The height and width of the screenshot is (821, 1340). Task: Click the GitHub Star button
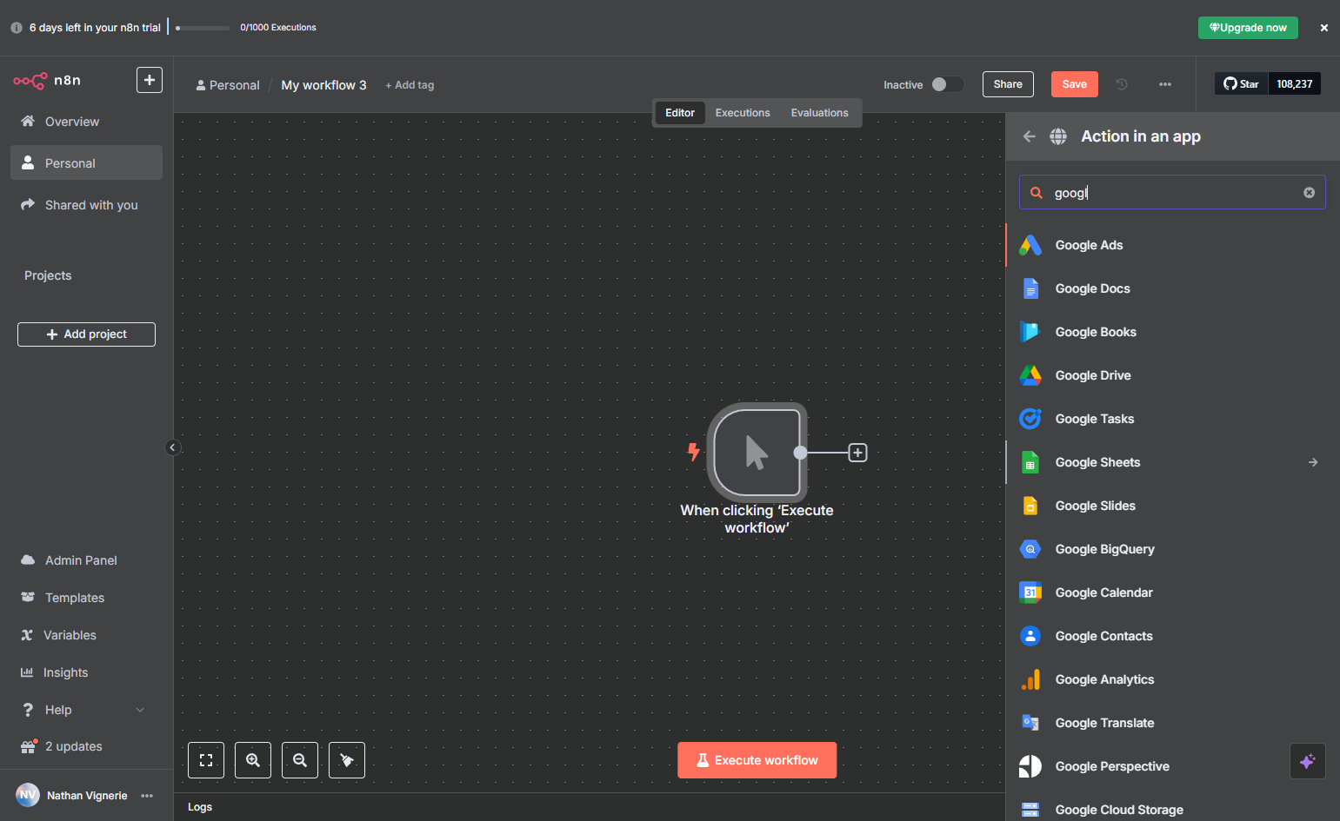pos(1241,84)
